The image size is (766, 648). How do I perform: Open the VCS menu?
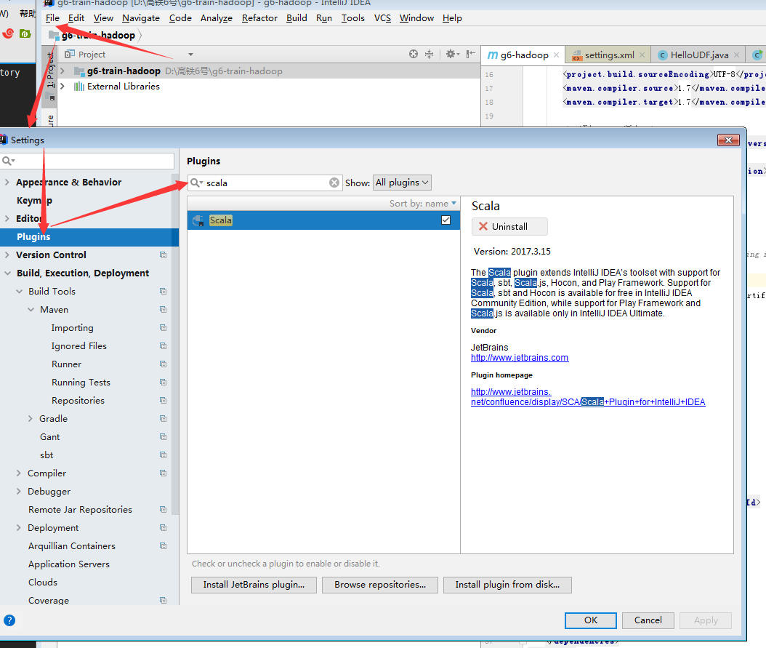382,18
